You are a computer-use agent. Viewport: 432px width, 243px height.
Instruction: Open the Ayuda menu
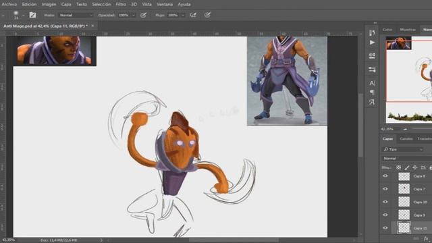click(x=184, y=4)
